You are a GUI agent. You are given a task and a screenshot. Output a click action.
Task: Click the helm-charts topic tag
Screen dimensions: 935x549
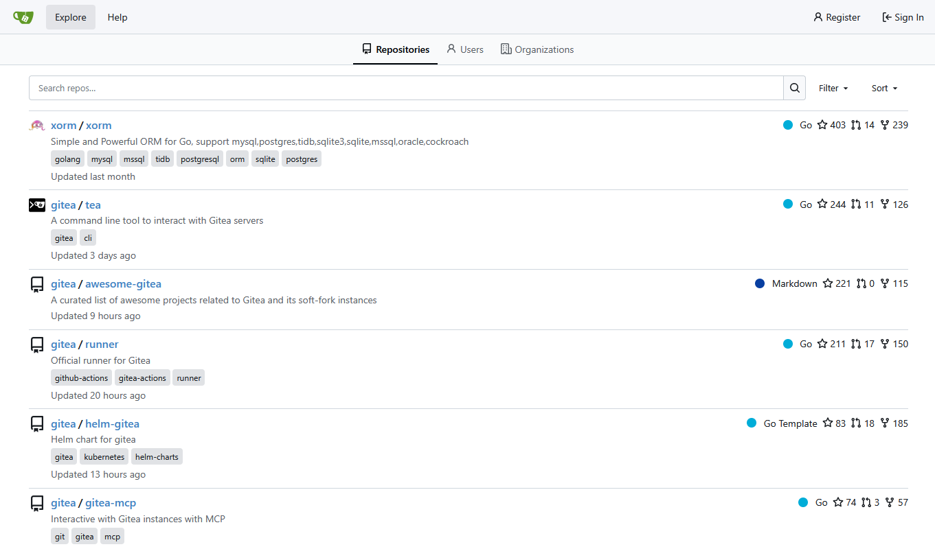click(157, 457)
